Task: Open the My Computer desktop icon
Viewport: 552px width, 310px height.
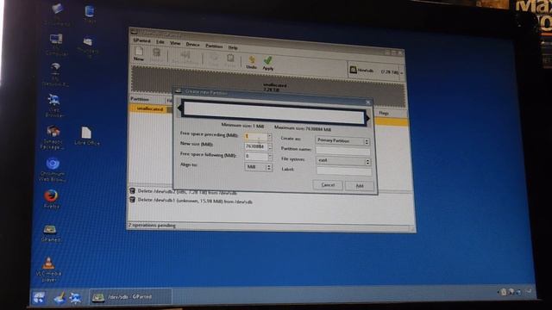Action: click(56, 44)
